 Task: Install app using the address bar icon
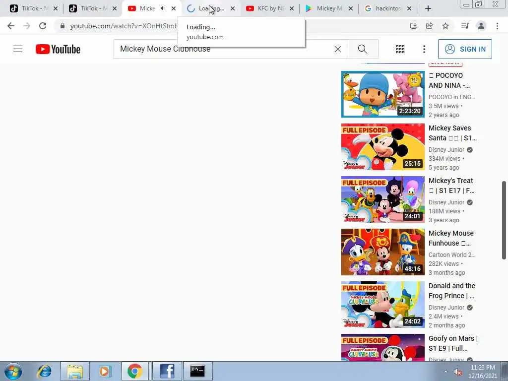[x=413, y=26]
